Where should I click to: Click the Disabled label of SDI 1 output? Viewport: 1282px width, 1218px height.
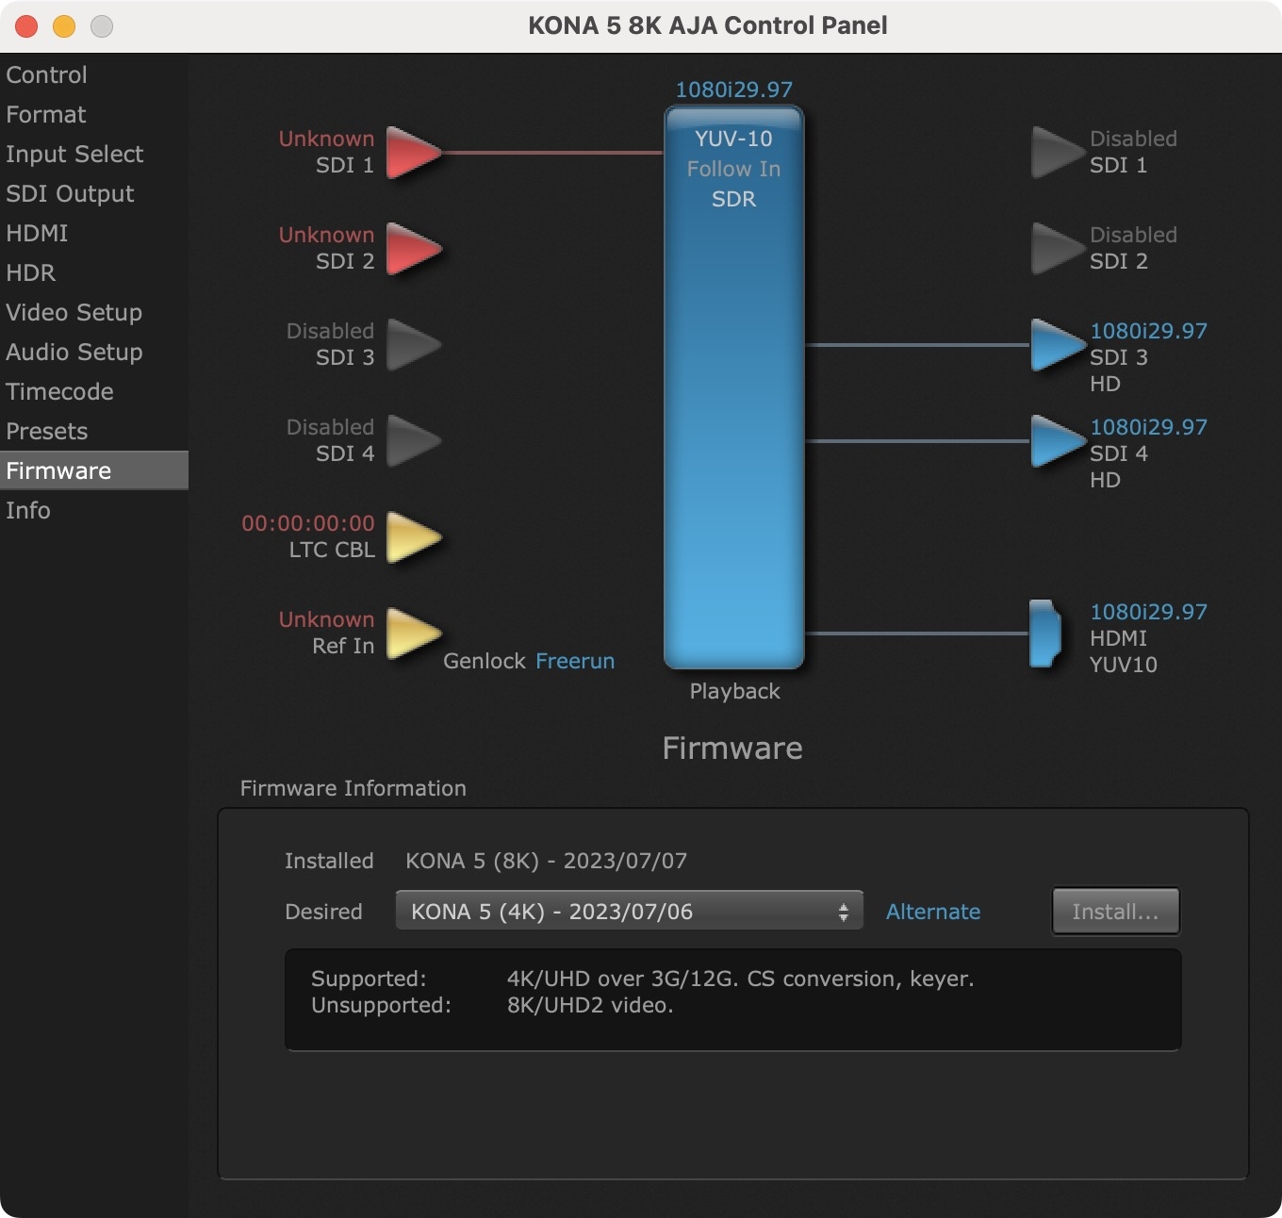[x=1133, y=139]
